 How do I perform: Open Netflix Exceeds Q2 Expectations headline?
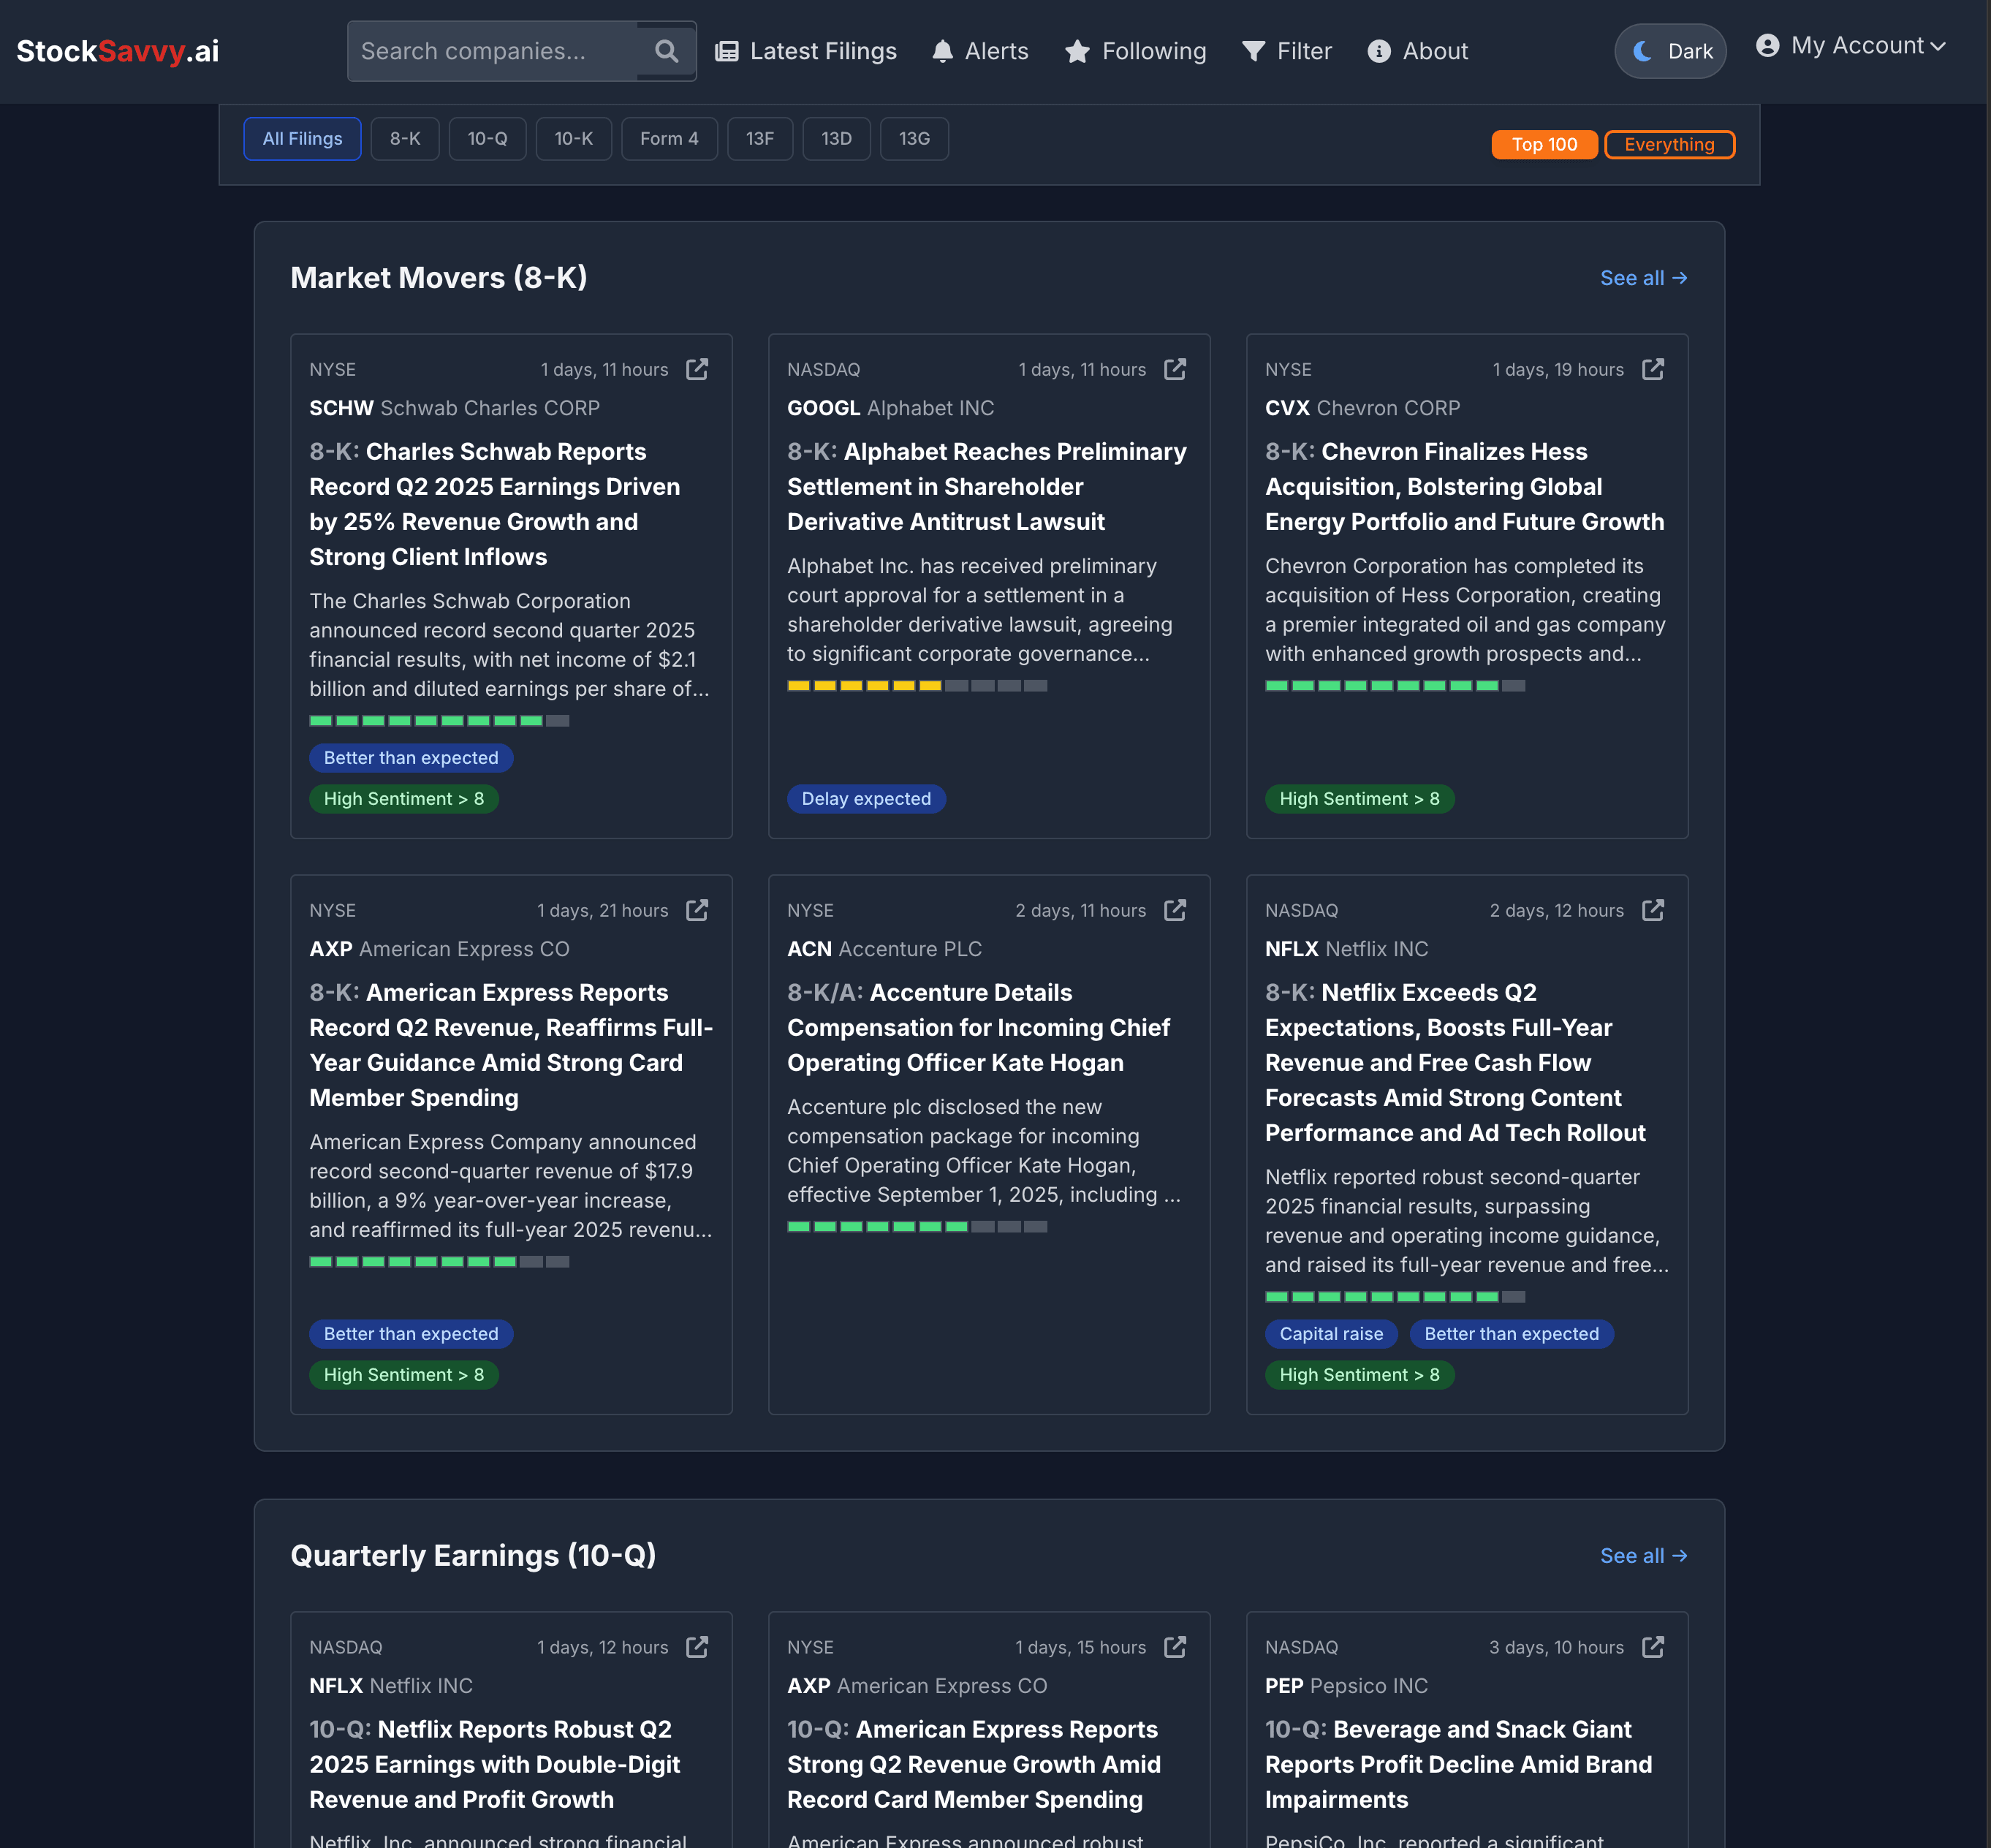point(1456,1063)
